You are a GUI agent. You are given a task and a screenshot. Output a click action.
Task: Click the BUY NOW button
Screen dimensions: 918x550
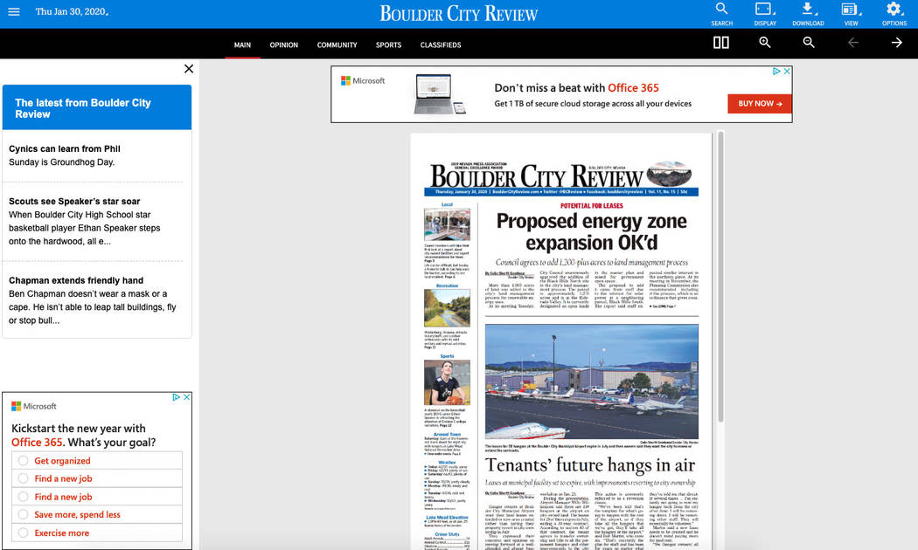pos(760,104)
